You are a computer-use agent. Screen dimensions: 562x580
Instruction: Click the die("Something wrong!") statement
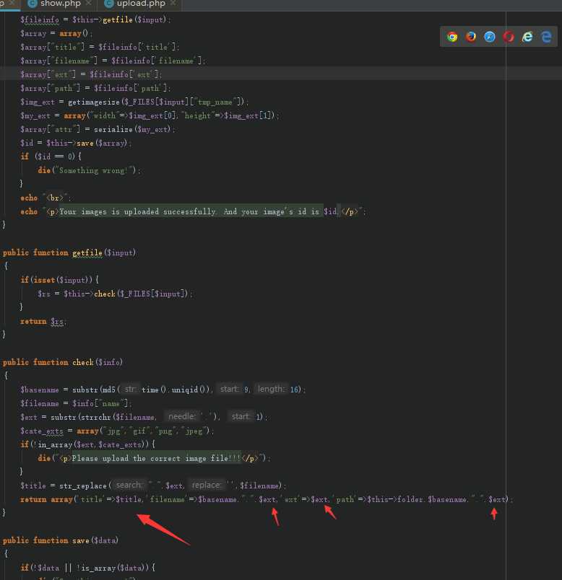coord(89,170)
